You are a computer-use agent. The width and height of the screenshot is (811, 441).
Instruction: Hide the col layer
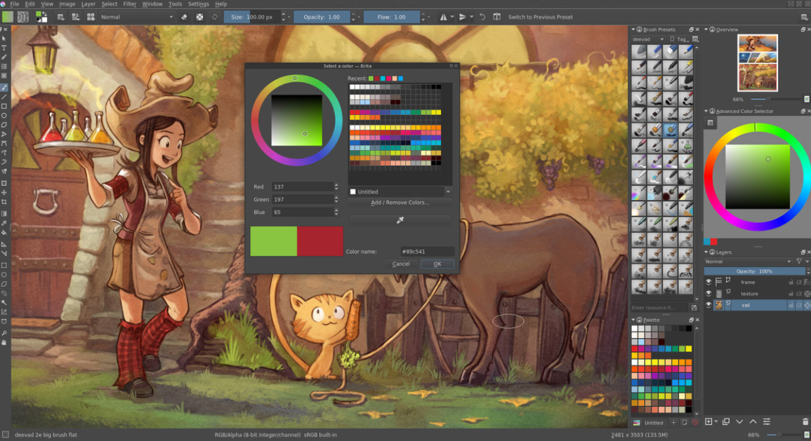[708, 305]
